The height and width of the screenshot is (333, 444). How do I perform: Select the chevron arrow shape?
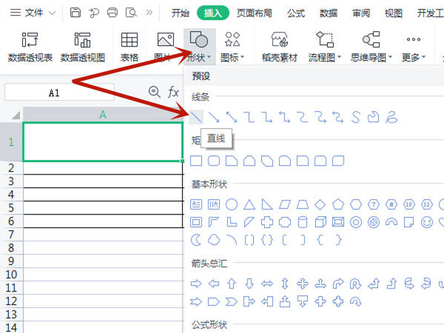[232, 302]
